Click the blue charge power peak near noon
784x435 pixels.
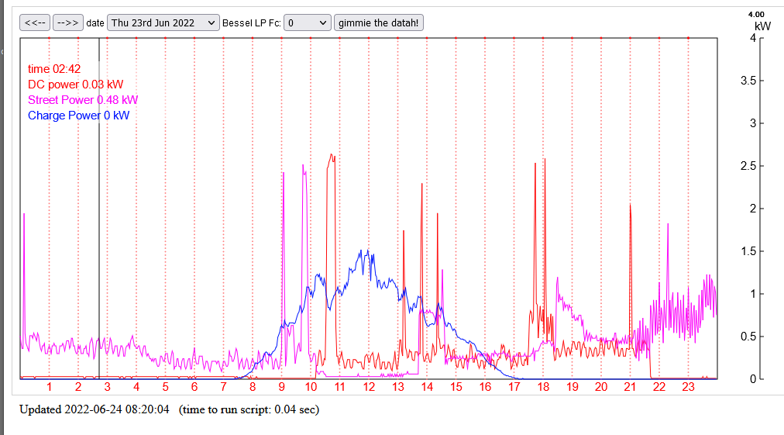tap(362, 253)
